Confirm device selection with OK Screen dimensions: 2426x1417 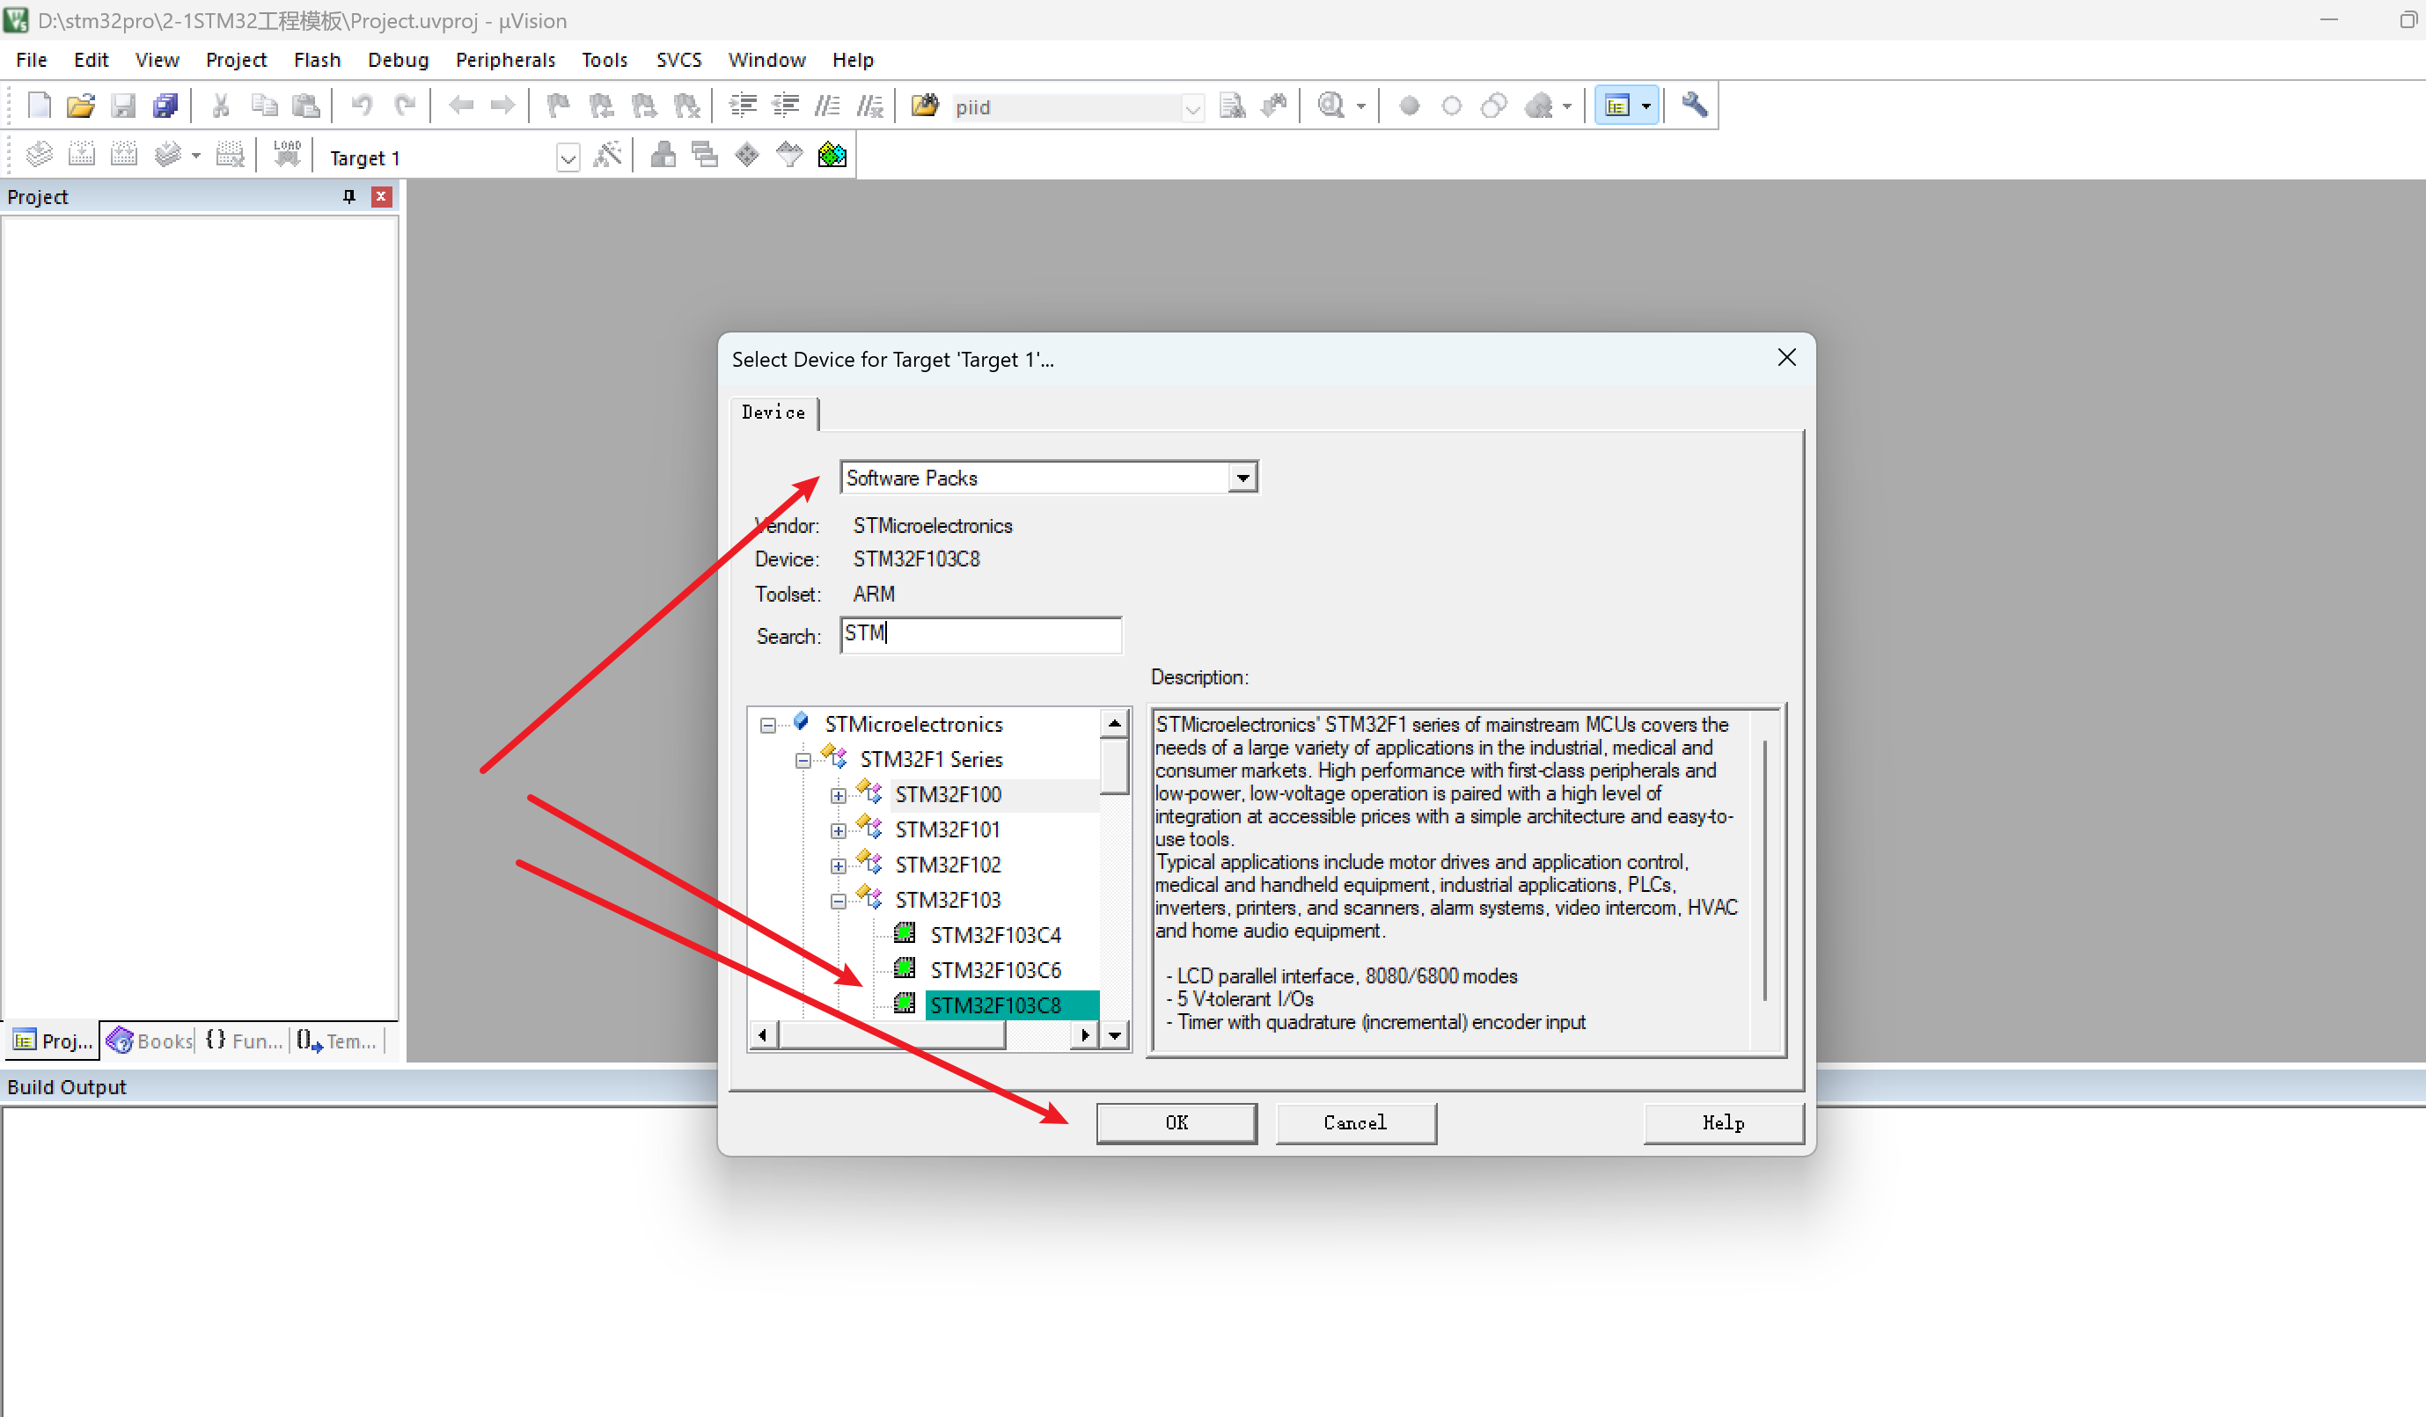pyautogui.click(x=1176, y=1122)
